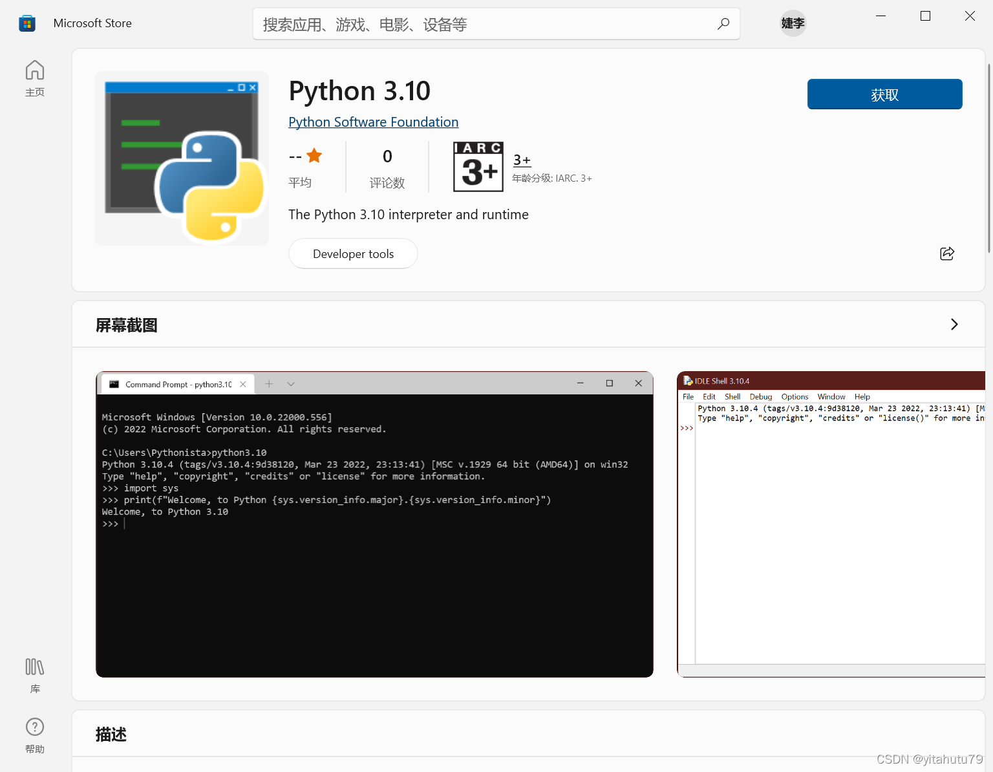Click the 平均 average rating label
This screenshot has width=993, height=772.
(300, 183)
